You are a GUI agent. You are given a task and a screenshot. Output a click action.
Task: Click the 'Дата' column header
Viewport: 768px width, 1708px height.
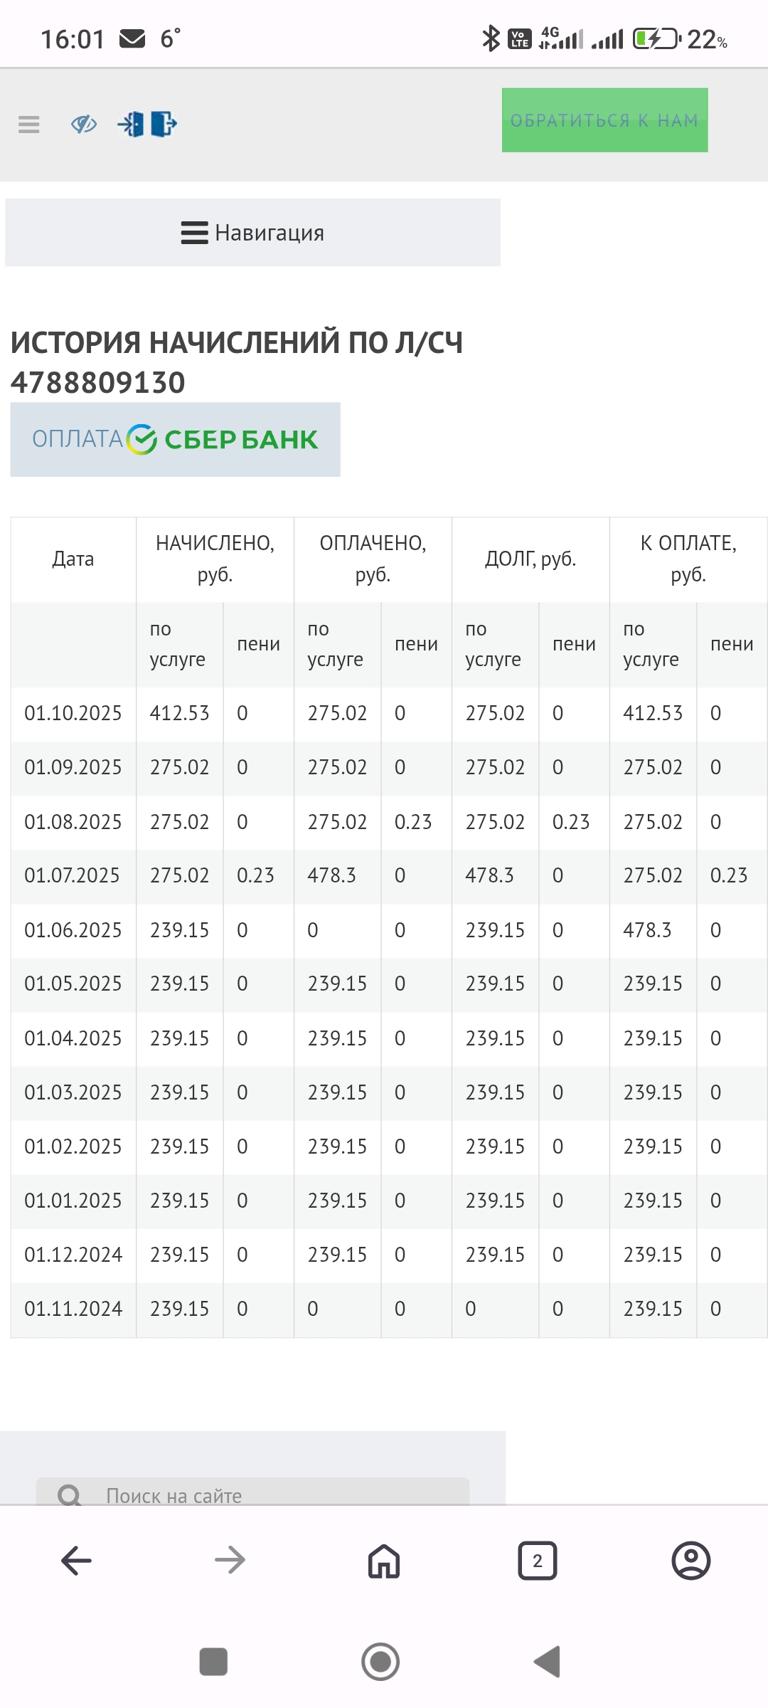[73, 559]
